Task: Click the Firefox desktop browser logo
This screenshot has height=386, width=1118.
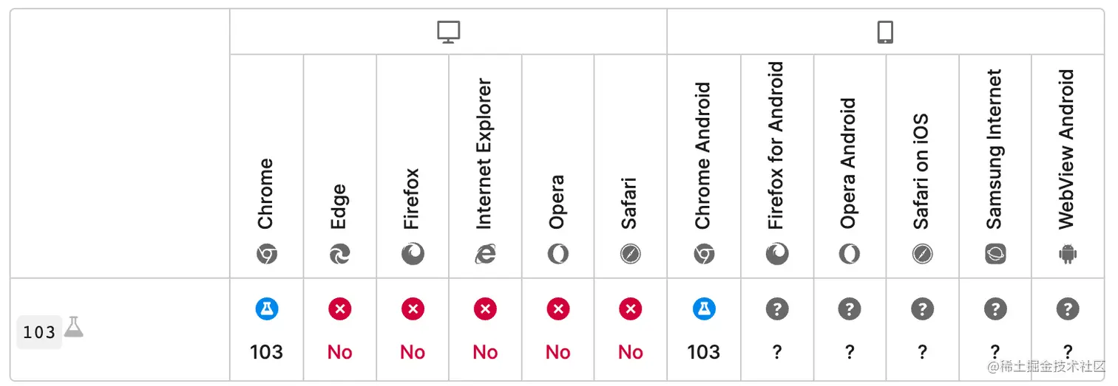Action: [x=413, y=255]
